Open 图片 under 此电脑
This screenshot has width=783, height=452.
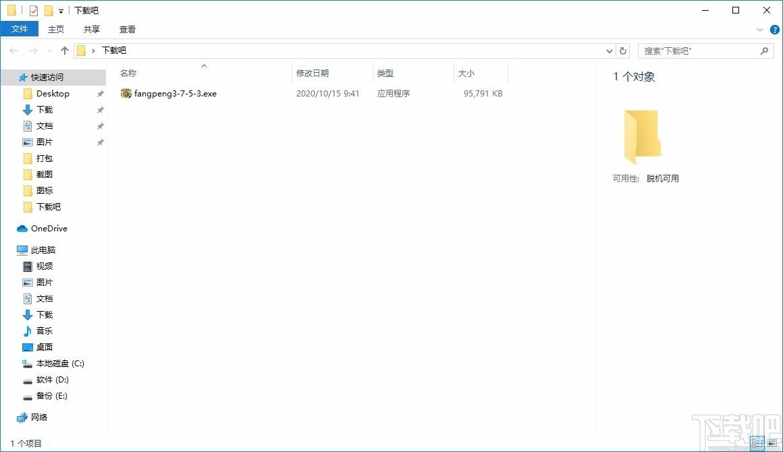(x=45, y=283)
